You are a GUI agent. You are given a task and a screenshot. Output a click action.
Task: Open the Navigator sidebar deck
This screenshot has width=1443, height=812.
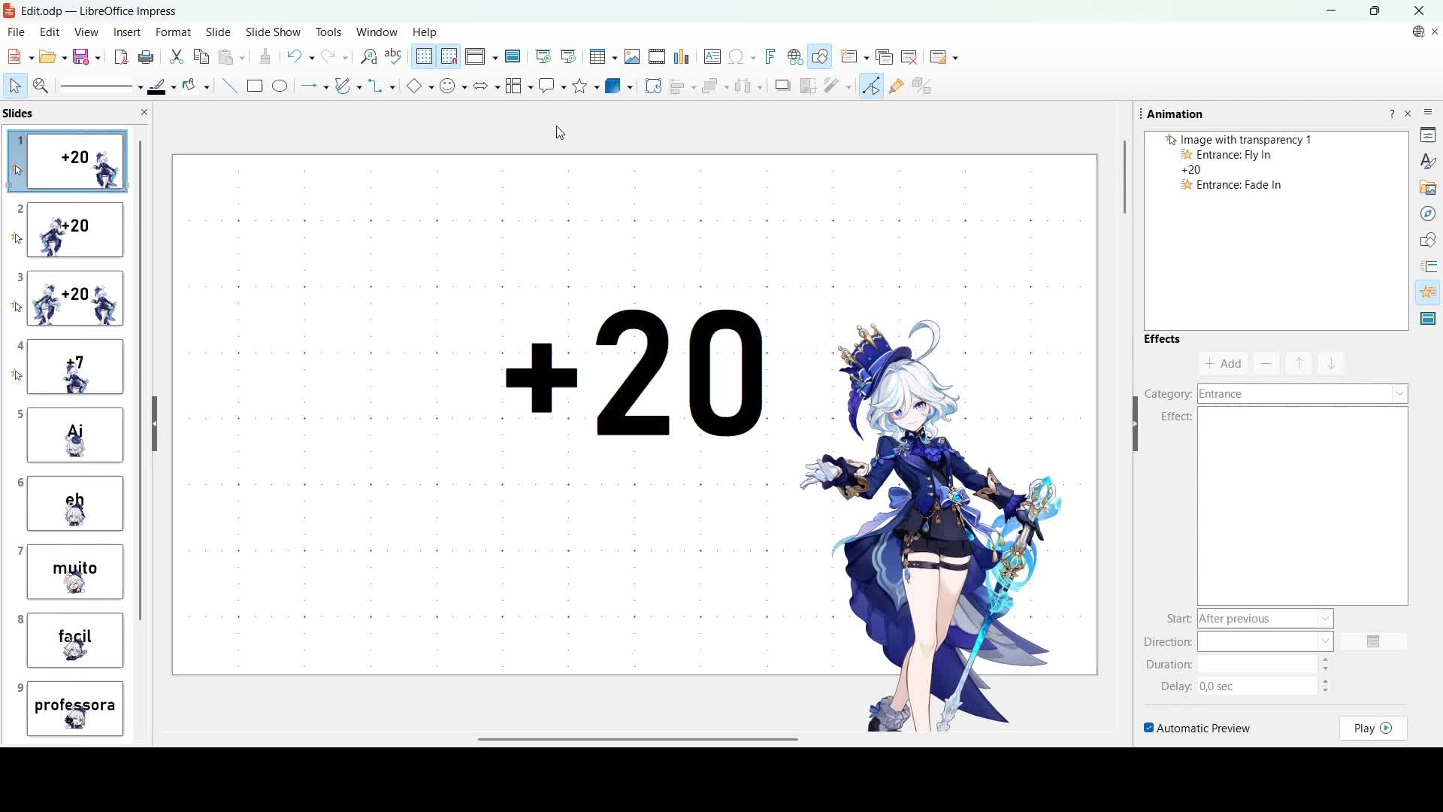click(x=1429, y=215)
